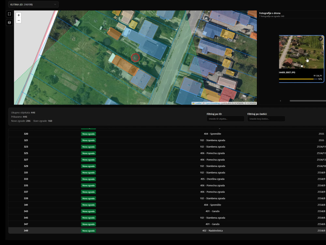The image size is (326, 245).
Task: Click '404 - Spremište' in row 320
Action: click(213, 134)
